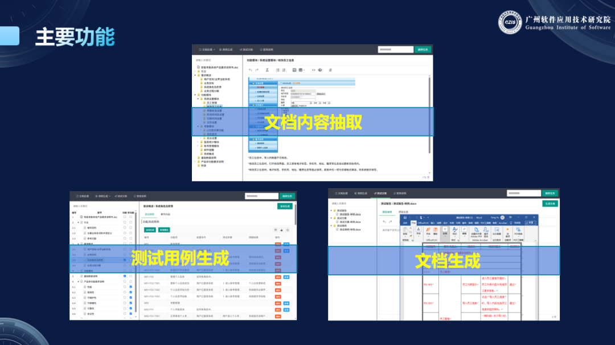Uncheck the 功能 checkbox on row 3.3
Screen dimensions: 615x345
click(124, 260)
